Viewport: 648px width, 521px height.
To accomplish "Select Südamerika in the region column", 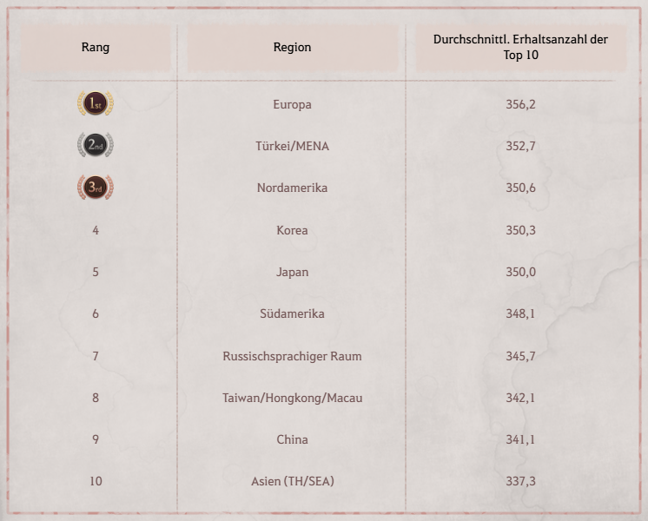I will click(x=292, y=313).
